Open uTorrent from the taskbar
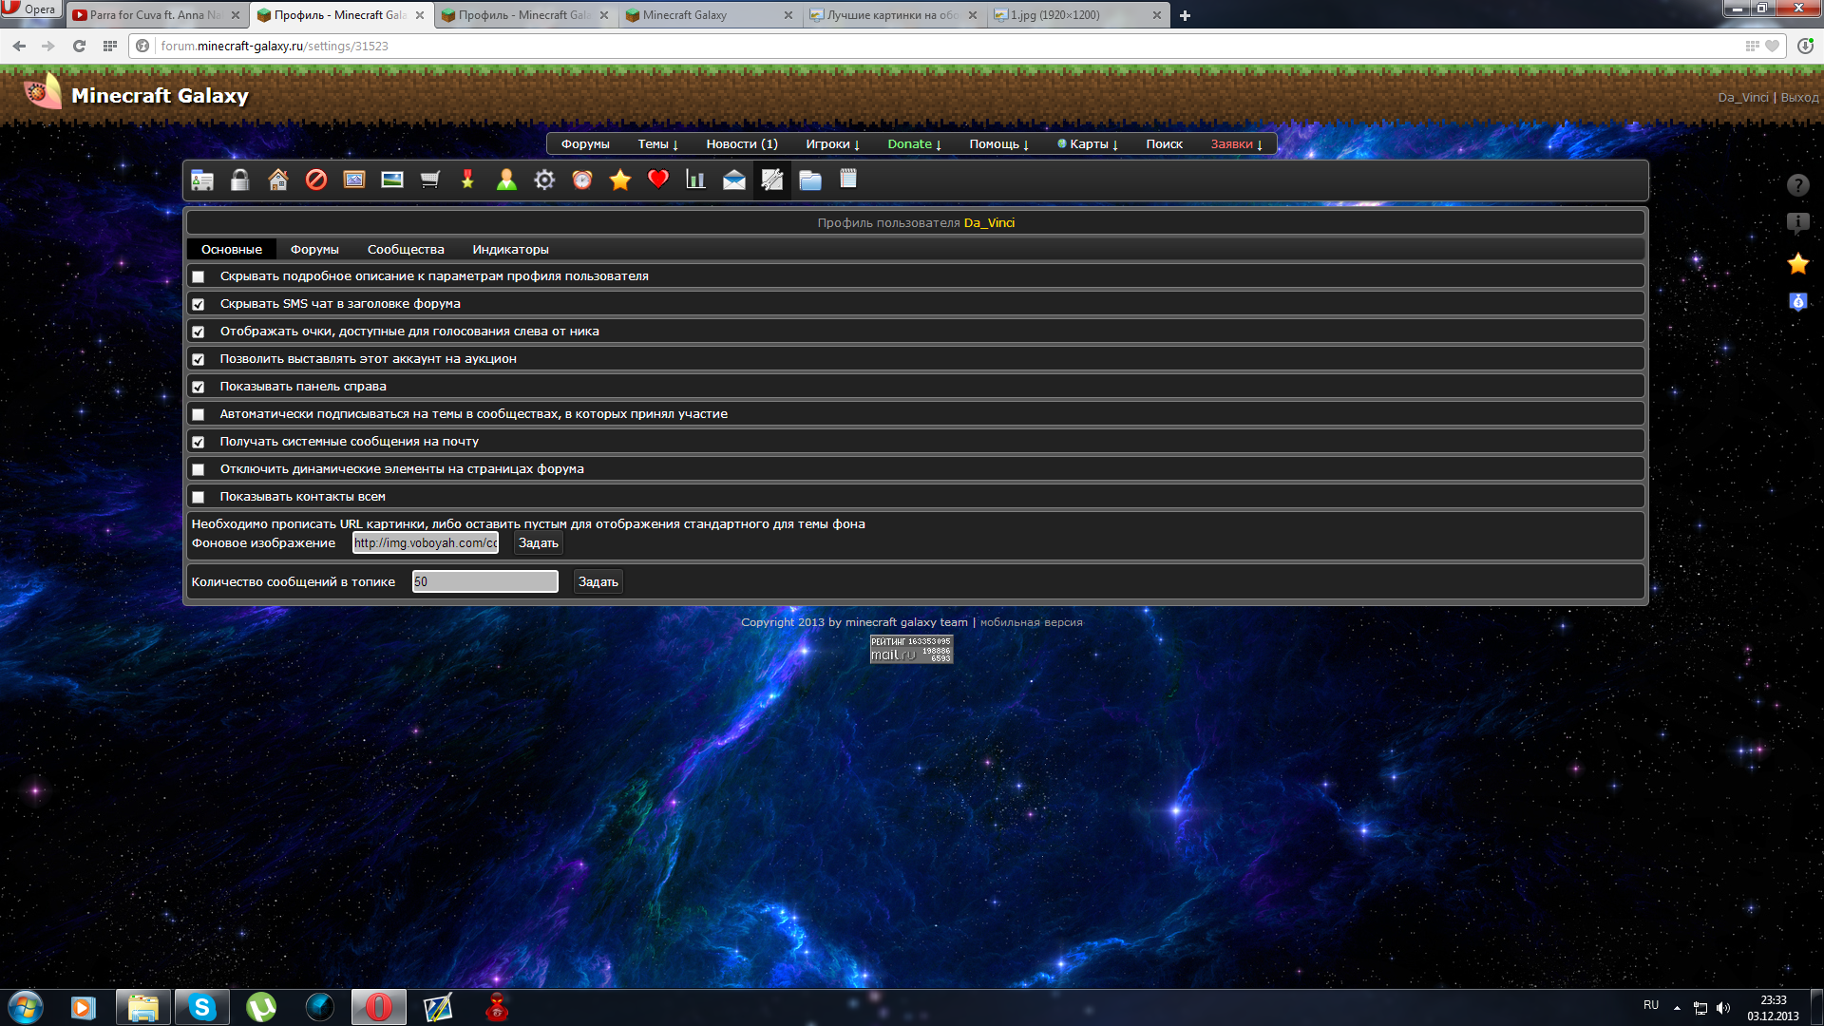Screen dimensions: 1824x1026 [261, 1007]
